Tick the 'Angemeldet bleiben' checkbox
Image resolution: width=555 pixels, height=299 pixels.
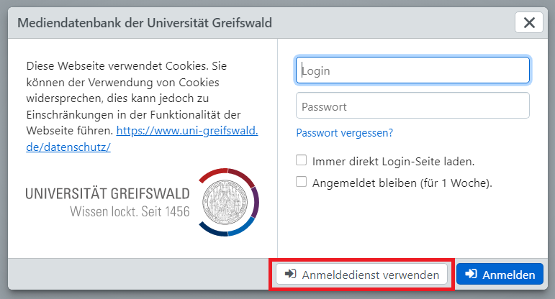pyautogui.click(x=302, y=182)
